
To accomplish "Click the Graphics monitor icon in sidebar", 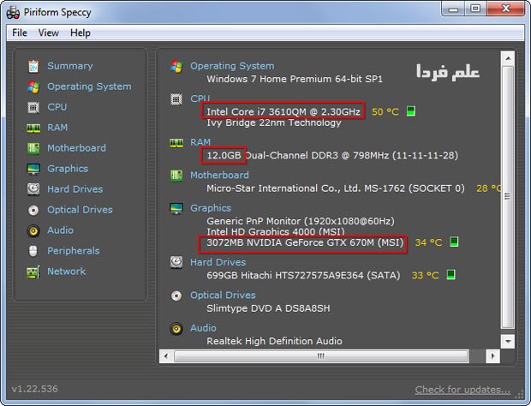I will coord(33,169).
